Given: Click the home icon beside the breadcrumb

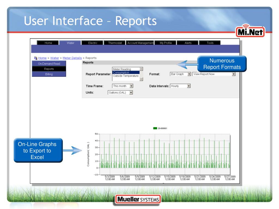Looking at the screenshot, I should click(36, 58).
